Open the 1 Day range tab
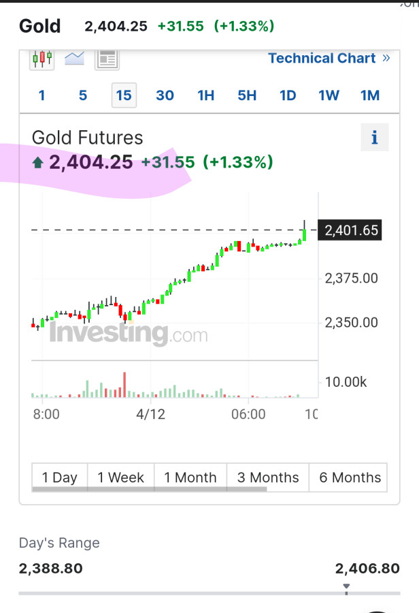419x613 pixels. coord(60,477)
